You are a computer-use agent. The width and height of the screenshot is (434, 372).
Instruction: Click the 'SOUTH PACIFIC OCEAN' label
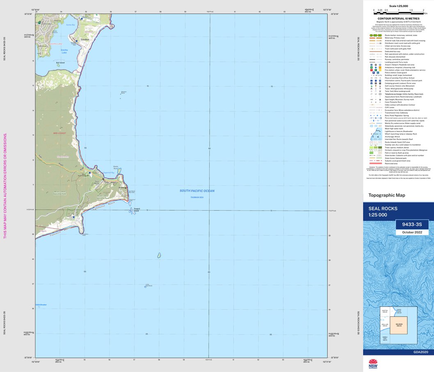tap(197, 191)
